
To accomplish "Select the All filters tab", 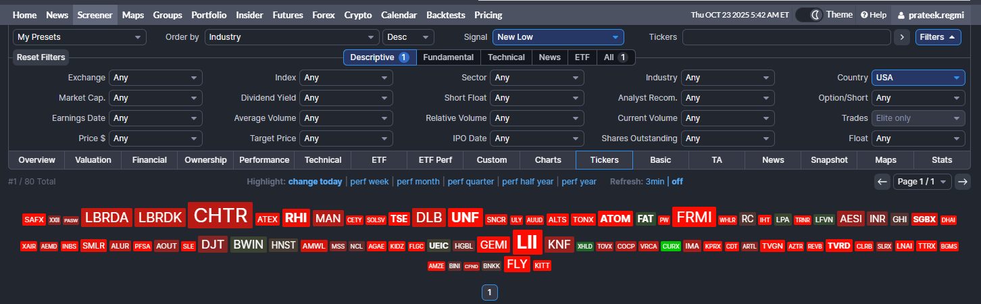I will pyautogui.click(x=616, y=57).
